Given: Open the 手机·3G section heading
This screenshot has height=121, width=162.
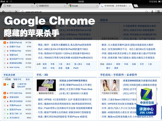Looking at the screenshot, I should [x=42, y=75].
